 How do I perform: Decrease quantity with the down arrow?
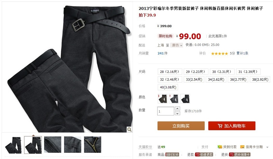coord(177,113)
